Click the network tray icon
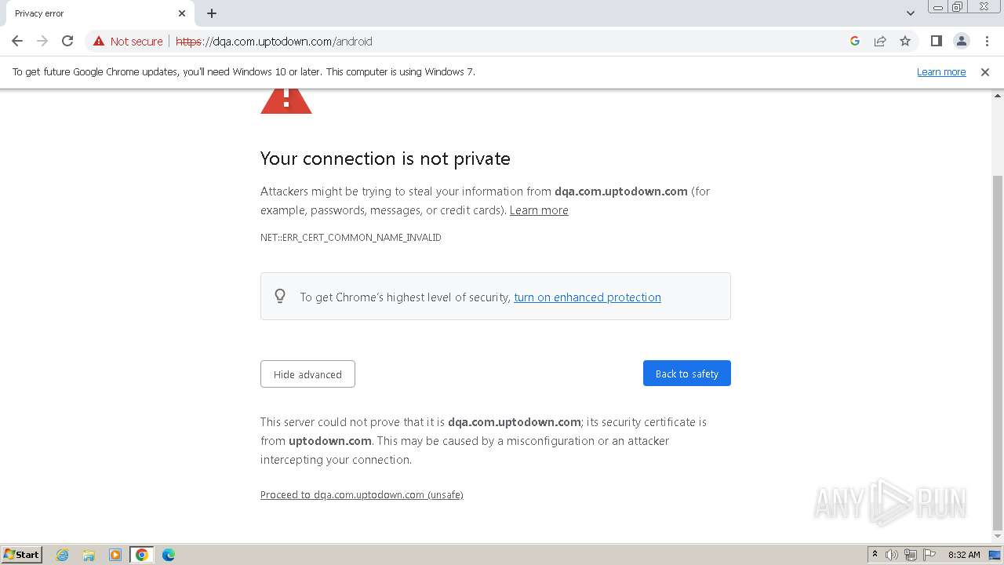The height and width of the screenshot is (565, 1004). (x=911, y=555)
